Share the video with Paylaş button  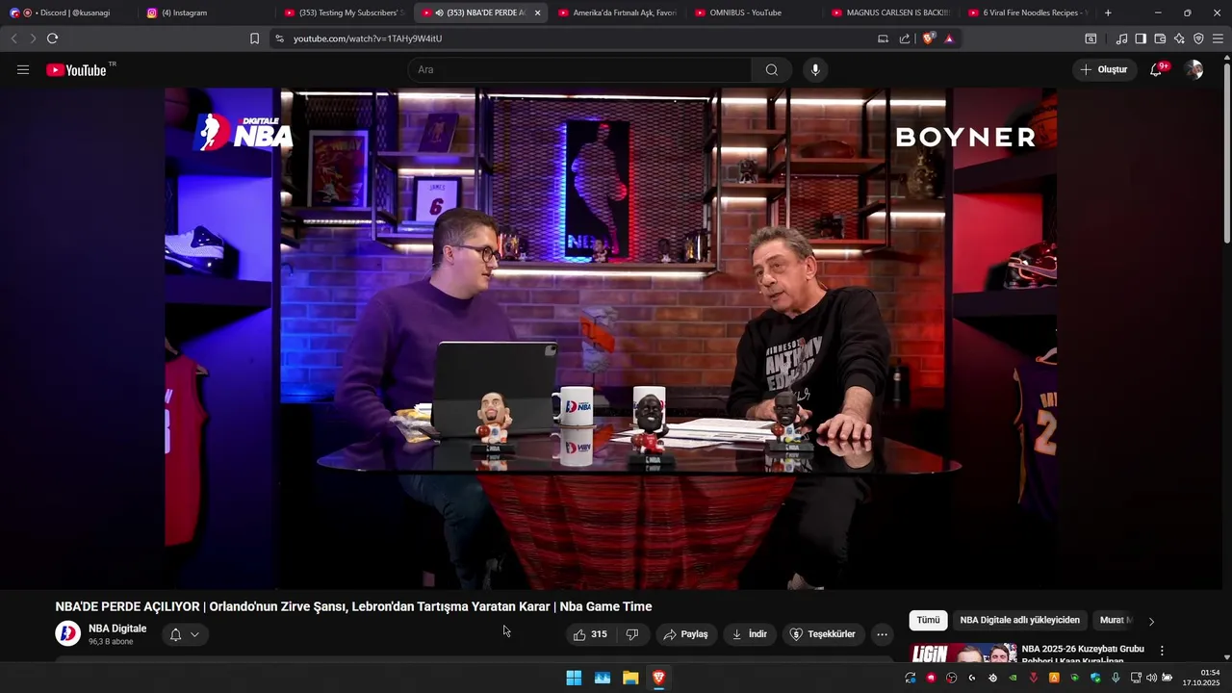(x=686, y=634)
